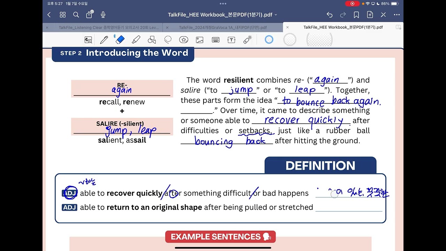Open multitasking three dots at top center

pyautogui.click(x=223, y=3)
